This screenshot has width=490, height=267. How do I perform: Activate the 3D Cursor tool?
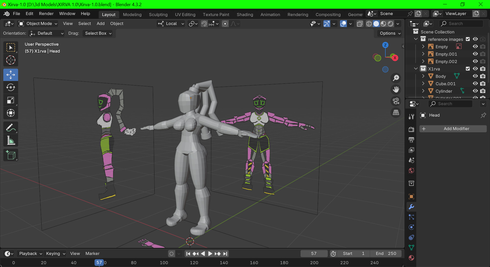pos(11,60)
